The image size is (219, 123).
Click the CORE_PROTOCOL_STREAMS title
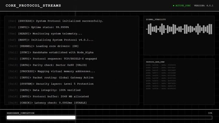(x=33, y=5)
